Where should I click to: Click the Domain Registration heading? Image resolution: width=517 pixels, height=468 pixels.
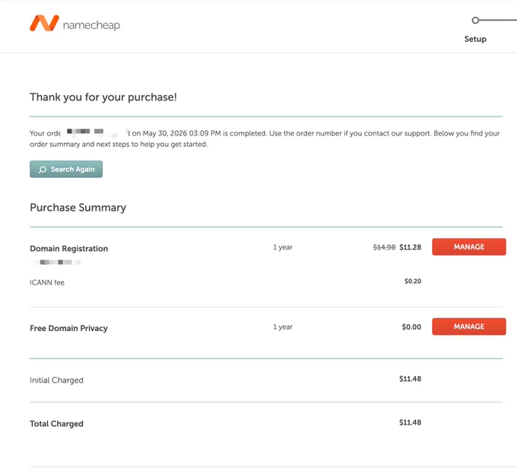69,249
